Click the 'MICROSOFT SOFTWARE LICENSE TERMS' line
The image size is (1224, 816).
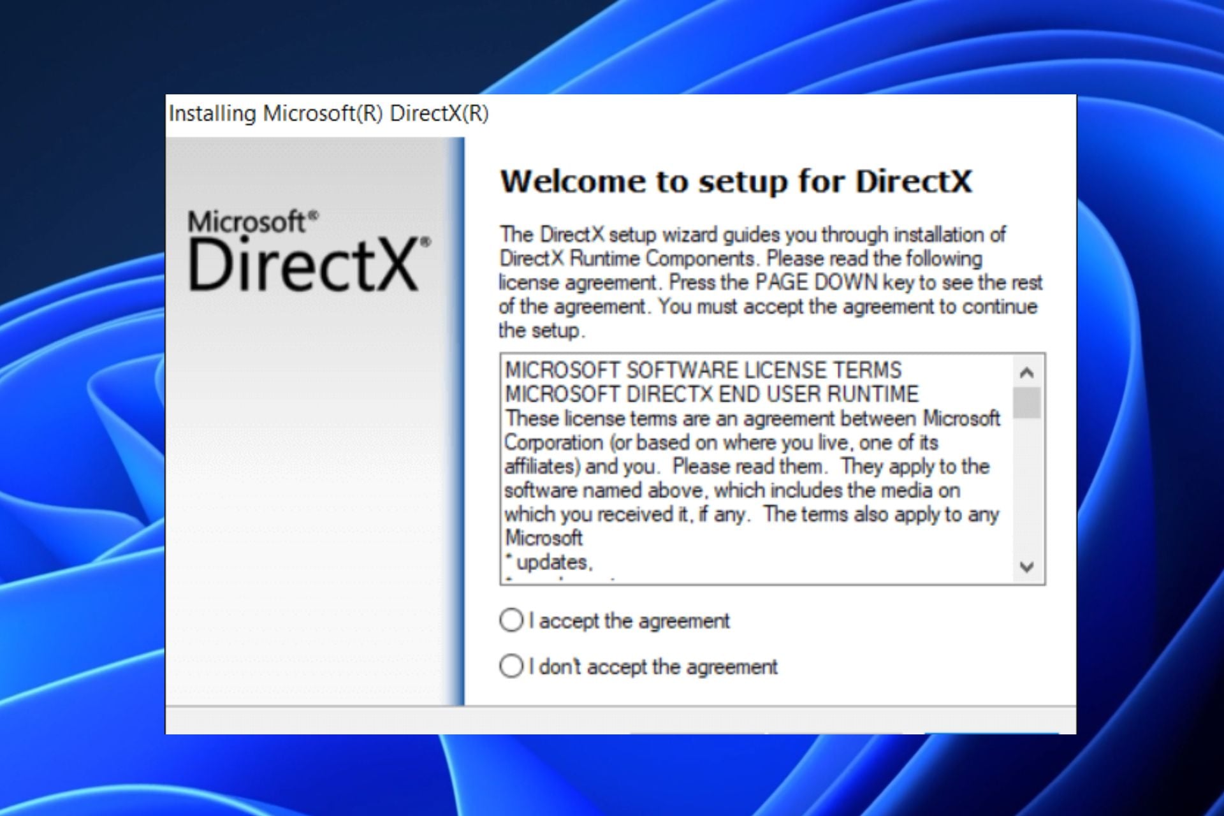pyautogui.click(x=701, y=369)
